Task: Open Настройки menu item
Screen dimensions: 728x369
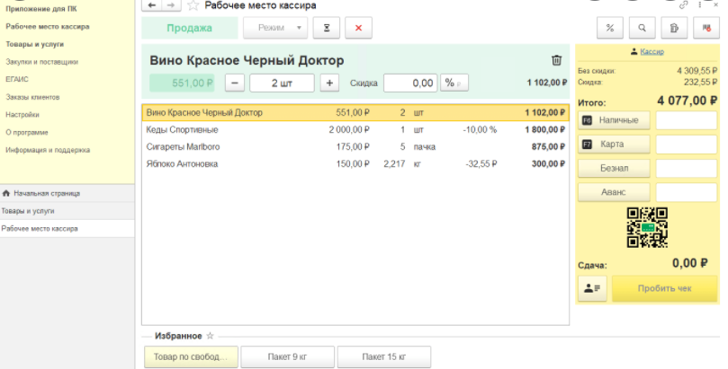Action: coord(22,115)
